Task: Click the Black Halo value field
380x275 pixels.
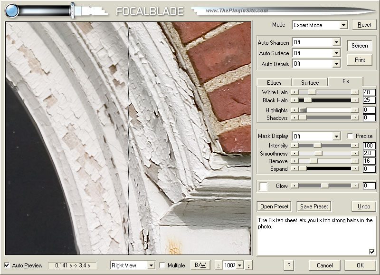Action: click(x=369, y=100)
